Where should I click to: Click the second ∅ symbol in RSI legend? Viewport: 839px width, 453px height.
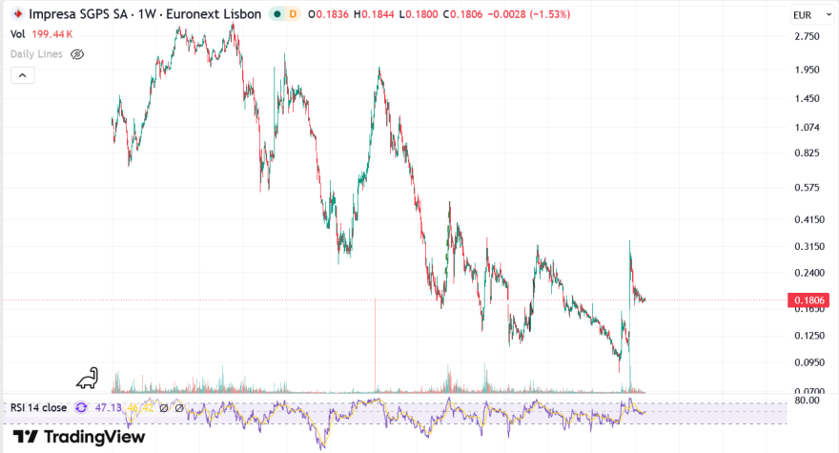click(x=179, y=408)
